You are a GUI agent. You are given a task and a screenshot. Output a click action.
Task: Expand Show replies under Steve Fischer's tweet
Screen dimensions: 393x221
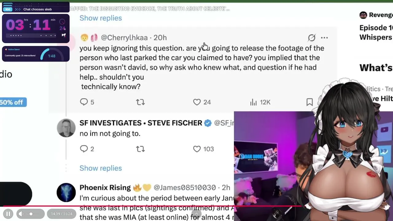pyautogui.click(x=100, y=168)
